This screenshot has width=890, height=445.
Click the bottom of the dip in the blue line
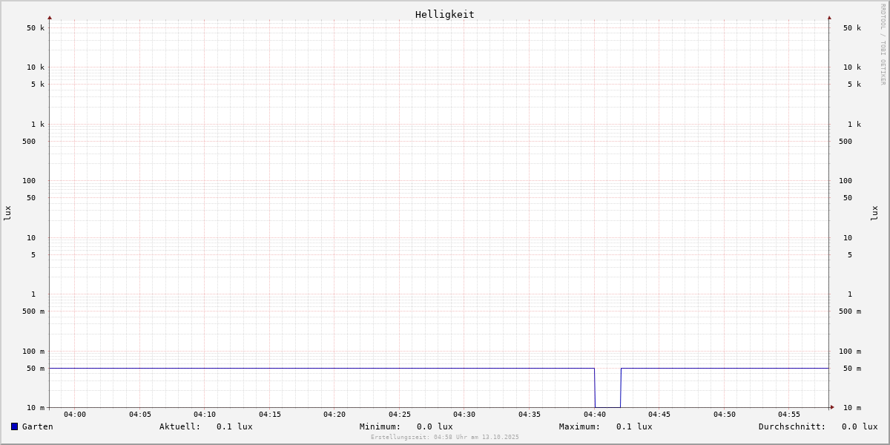pos(607,406)
